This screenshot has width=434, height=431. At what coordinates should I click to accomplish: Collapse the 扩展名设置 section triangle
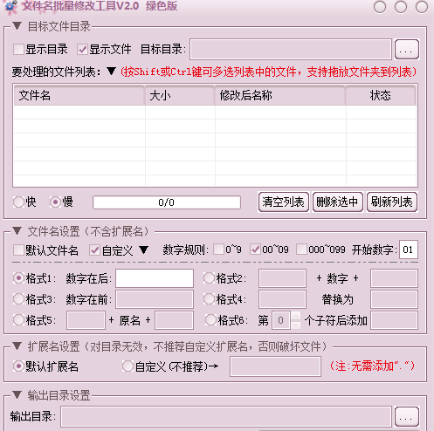point(17,346)
